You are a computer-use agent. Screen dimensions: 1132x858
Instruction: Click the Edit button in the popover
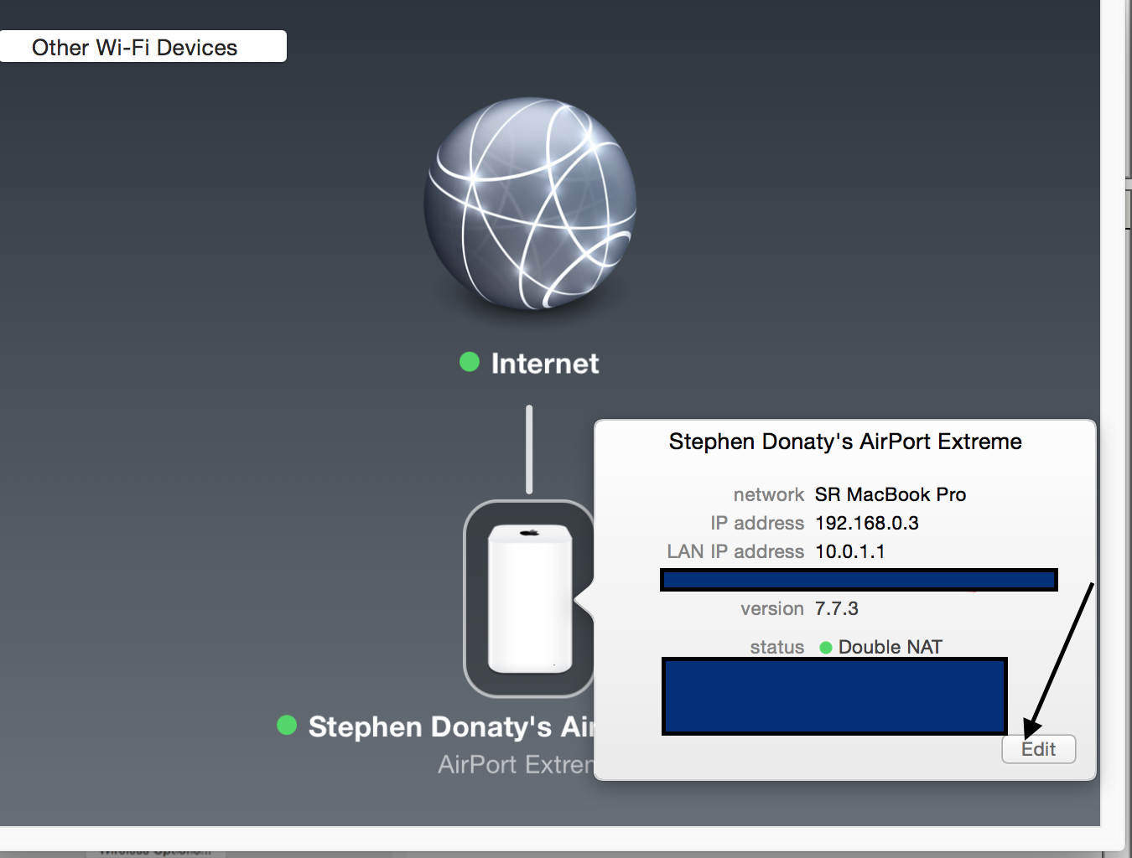point(1038,749)
